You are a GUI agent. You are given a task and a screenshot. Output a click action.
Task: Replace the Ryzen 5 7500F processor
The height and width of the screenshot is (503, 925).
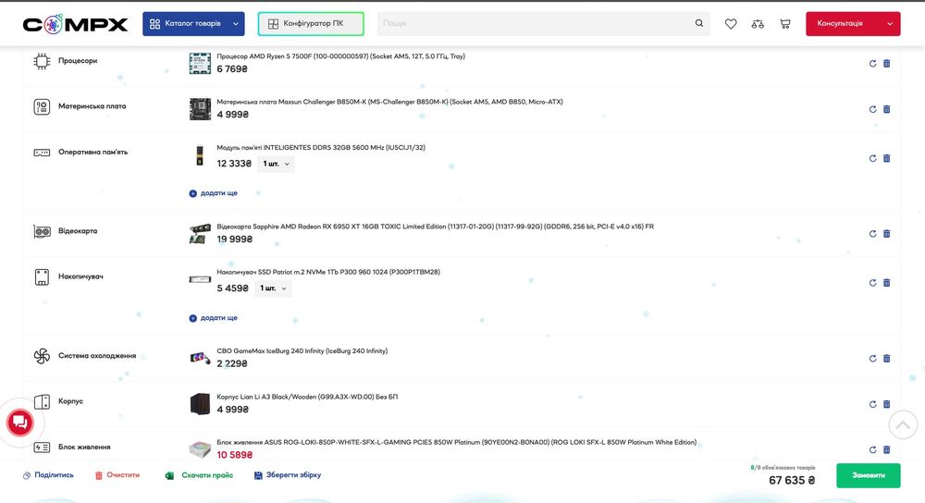click(x=872, y=64)
